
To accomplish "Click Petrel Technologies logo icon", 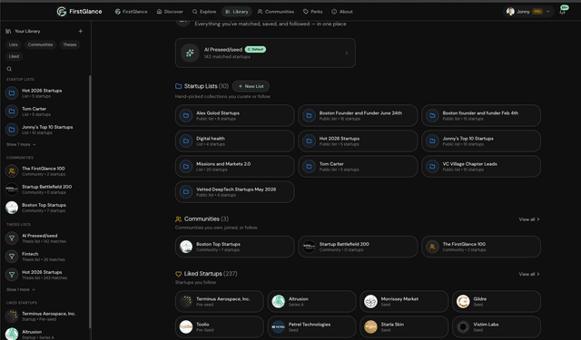I will click(279, 327).
